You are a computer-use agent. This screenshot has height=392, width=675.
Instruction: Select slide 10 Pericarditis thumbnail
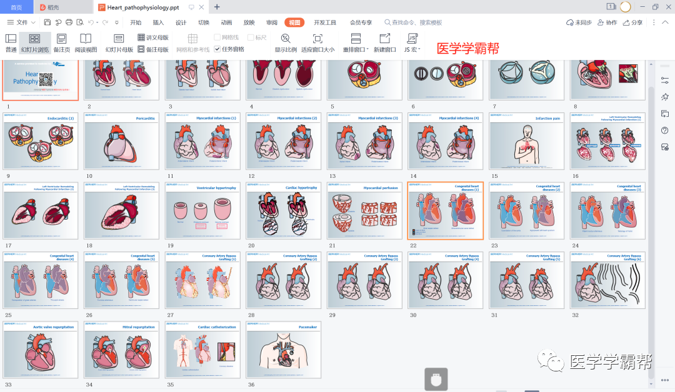tap(121, 141)
